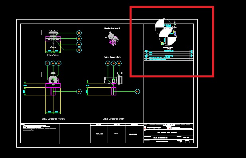The image size is (246, 158).
Task: Click the View Looking West caption
Action: [x=113, y=119]
